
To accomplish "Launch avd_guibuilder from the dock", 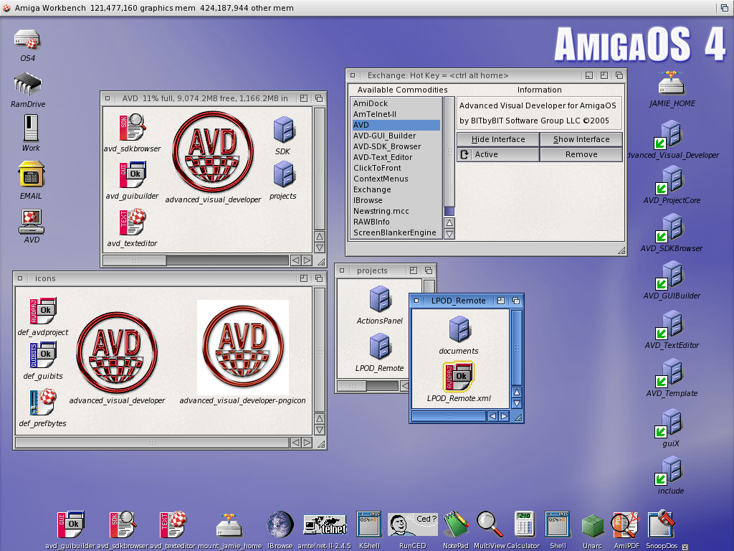I will point(71,524).
